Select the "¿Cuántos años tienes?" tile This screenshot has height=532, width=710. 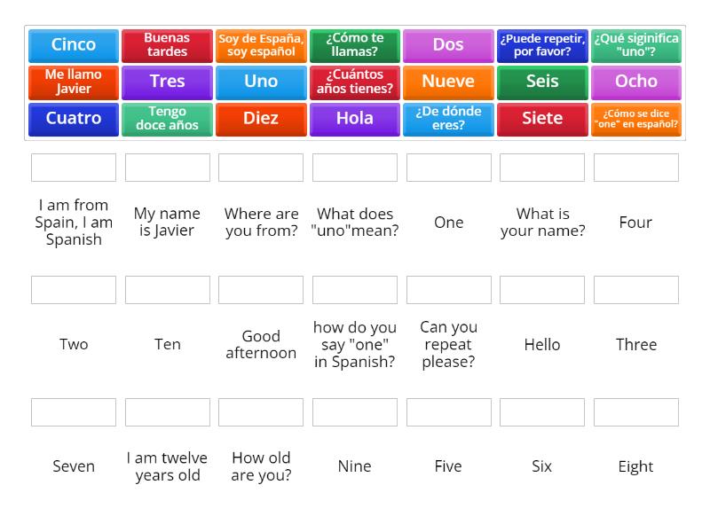[354, 82]
